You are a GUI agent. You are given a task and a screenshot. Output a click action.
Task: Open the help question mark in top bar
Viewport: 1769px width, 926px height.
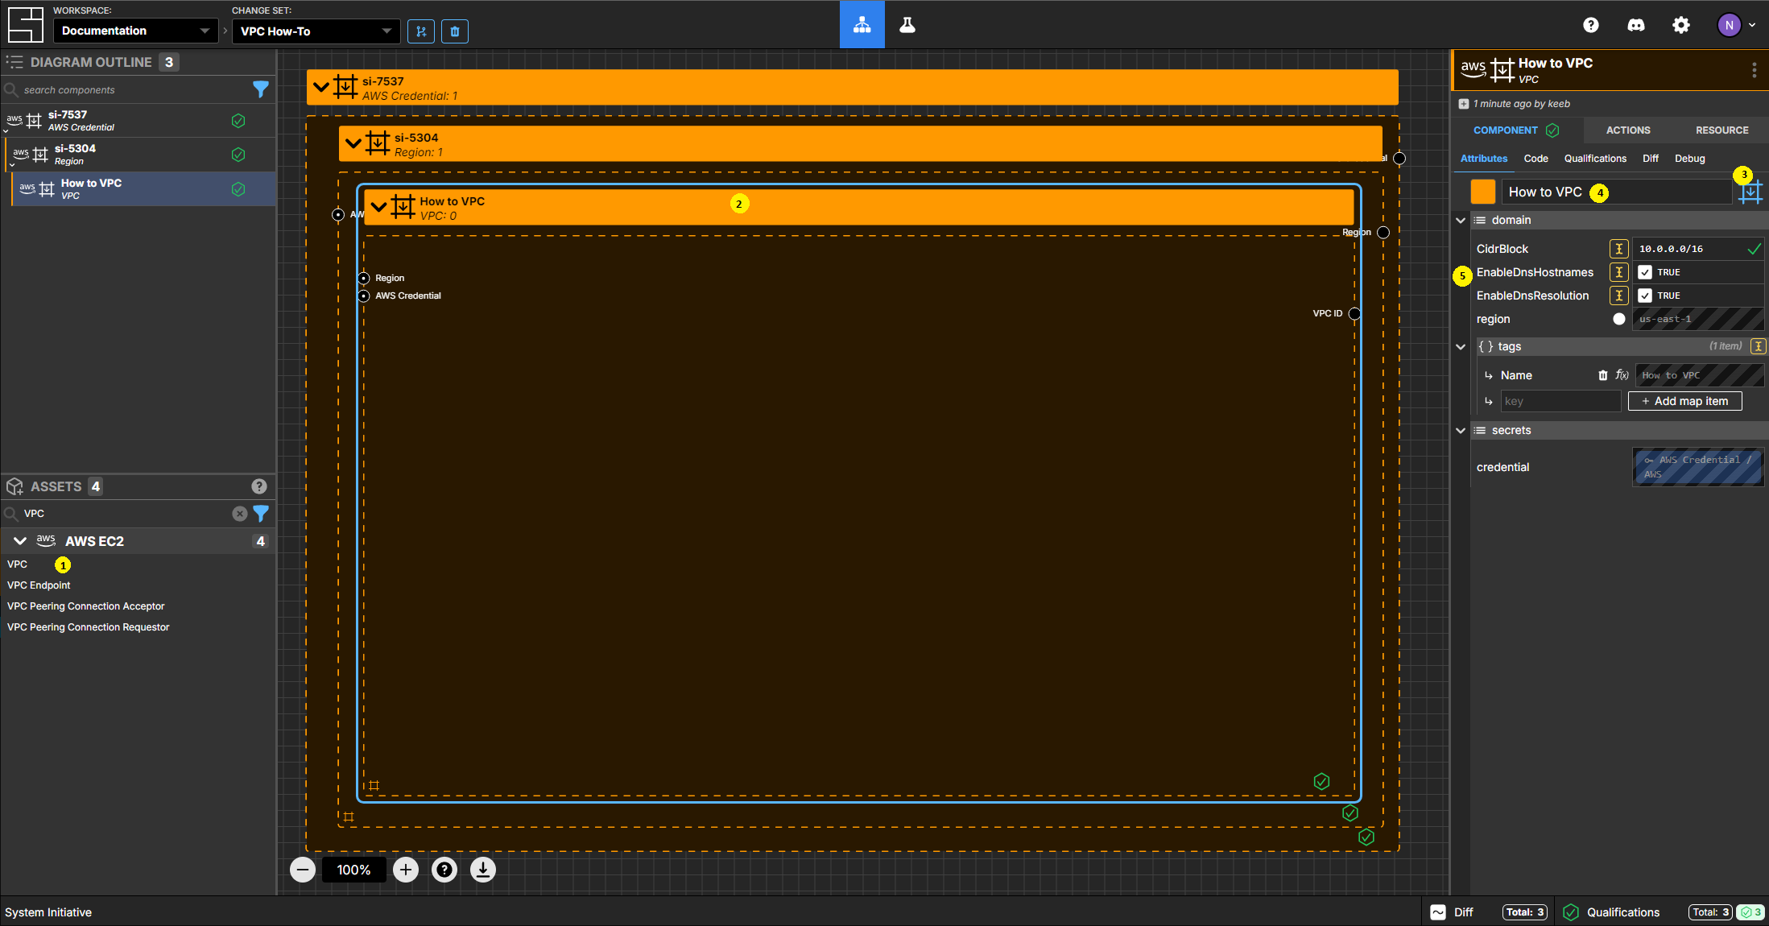[1590, 25]
